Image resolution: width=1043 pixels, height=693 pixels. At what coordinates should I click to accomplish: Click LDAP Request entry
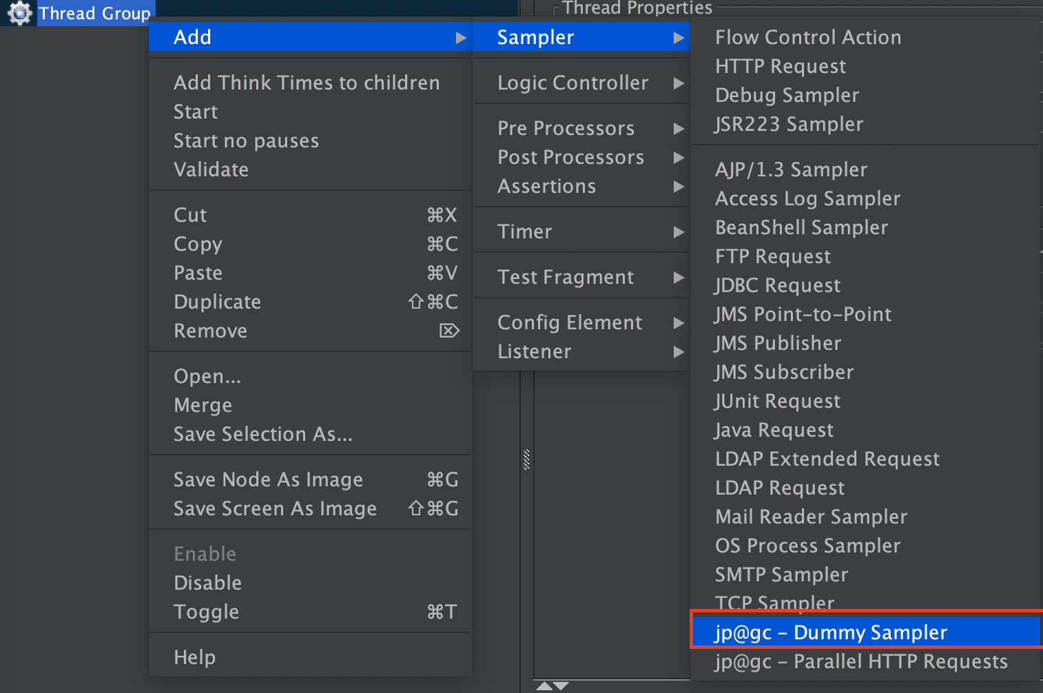coord(867,488)
